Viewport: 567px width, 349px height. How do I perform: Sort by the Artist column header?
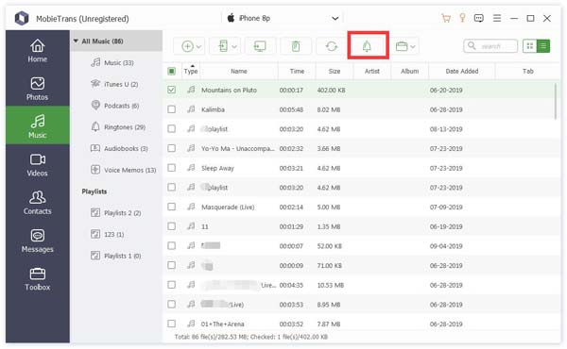372,71
